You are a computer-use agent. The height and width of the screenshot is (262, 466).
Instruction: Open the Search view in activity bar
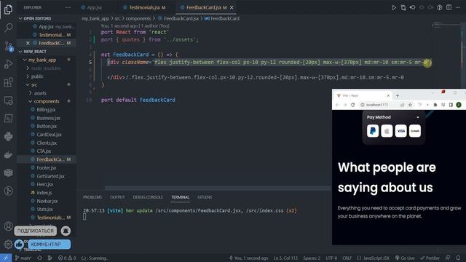coord(8,28)
